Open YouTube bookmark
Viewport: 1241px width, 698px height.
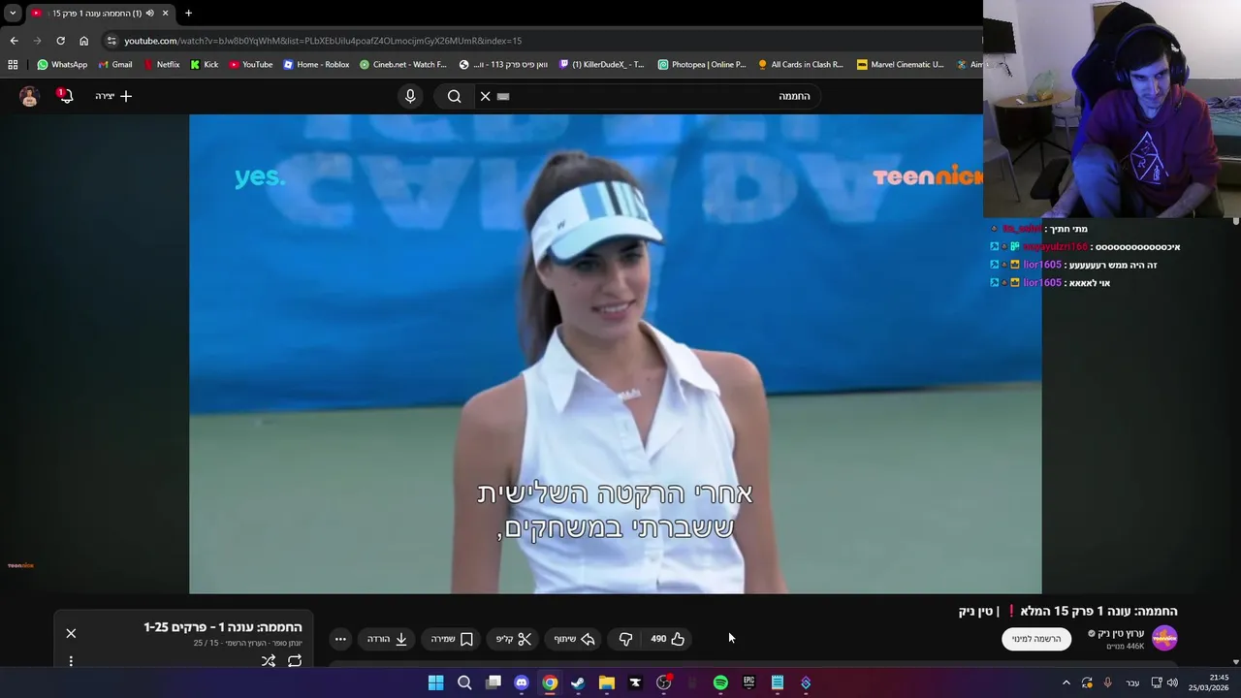click(251, 65)
